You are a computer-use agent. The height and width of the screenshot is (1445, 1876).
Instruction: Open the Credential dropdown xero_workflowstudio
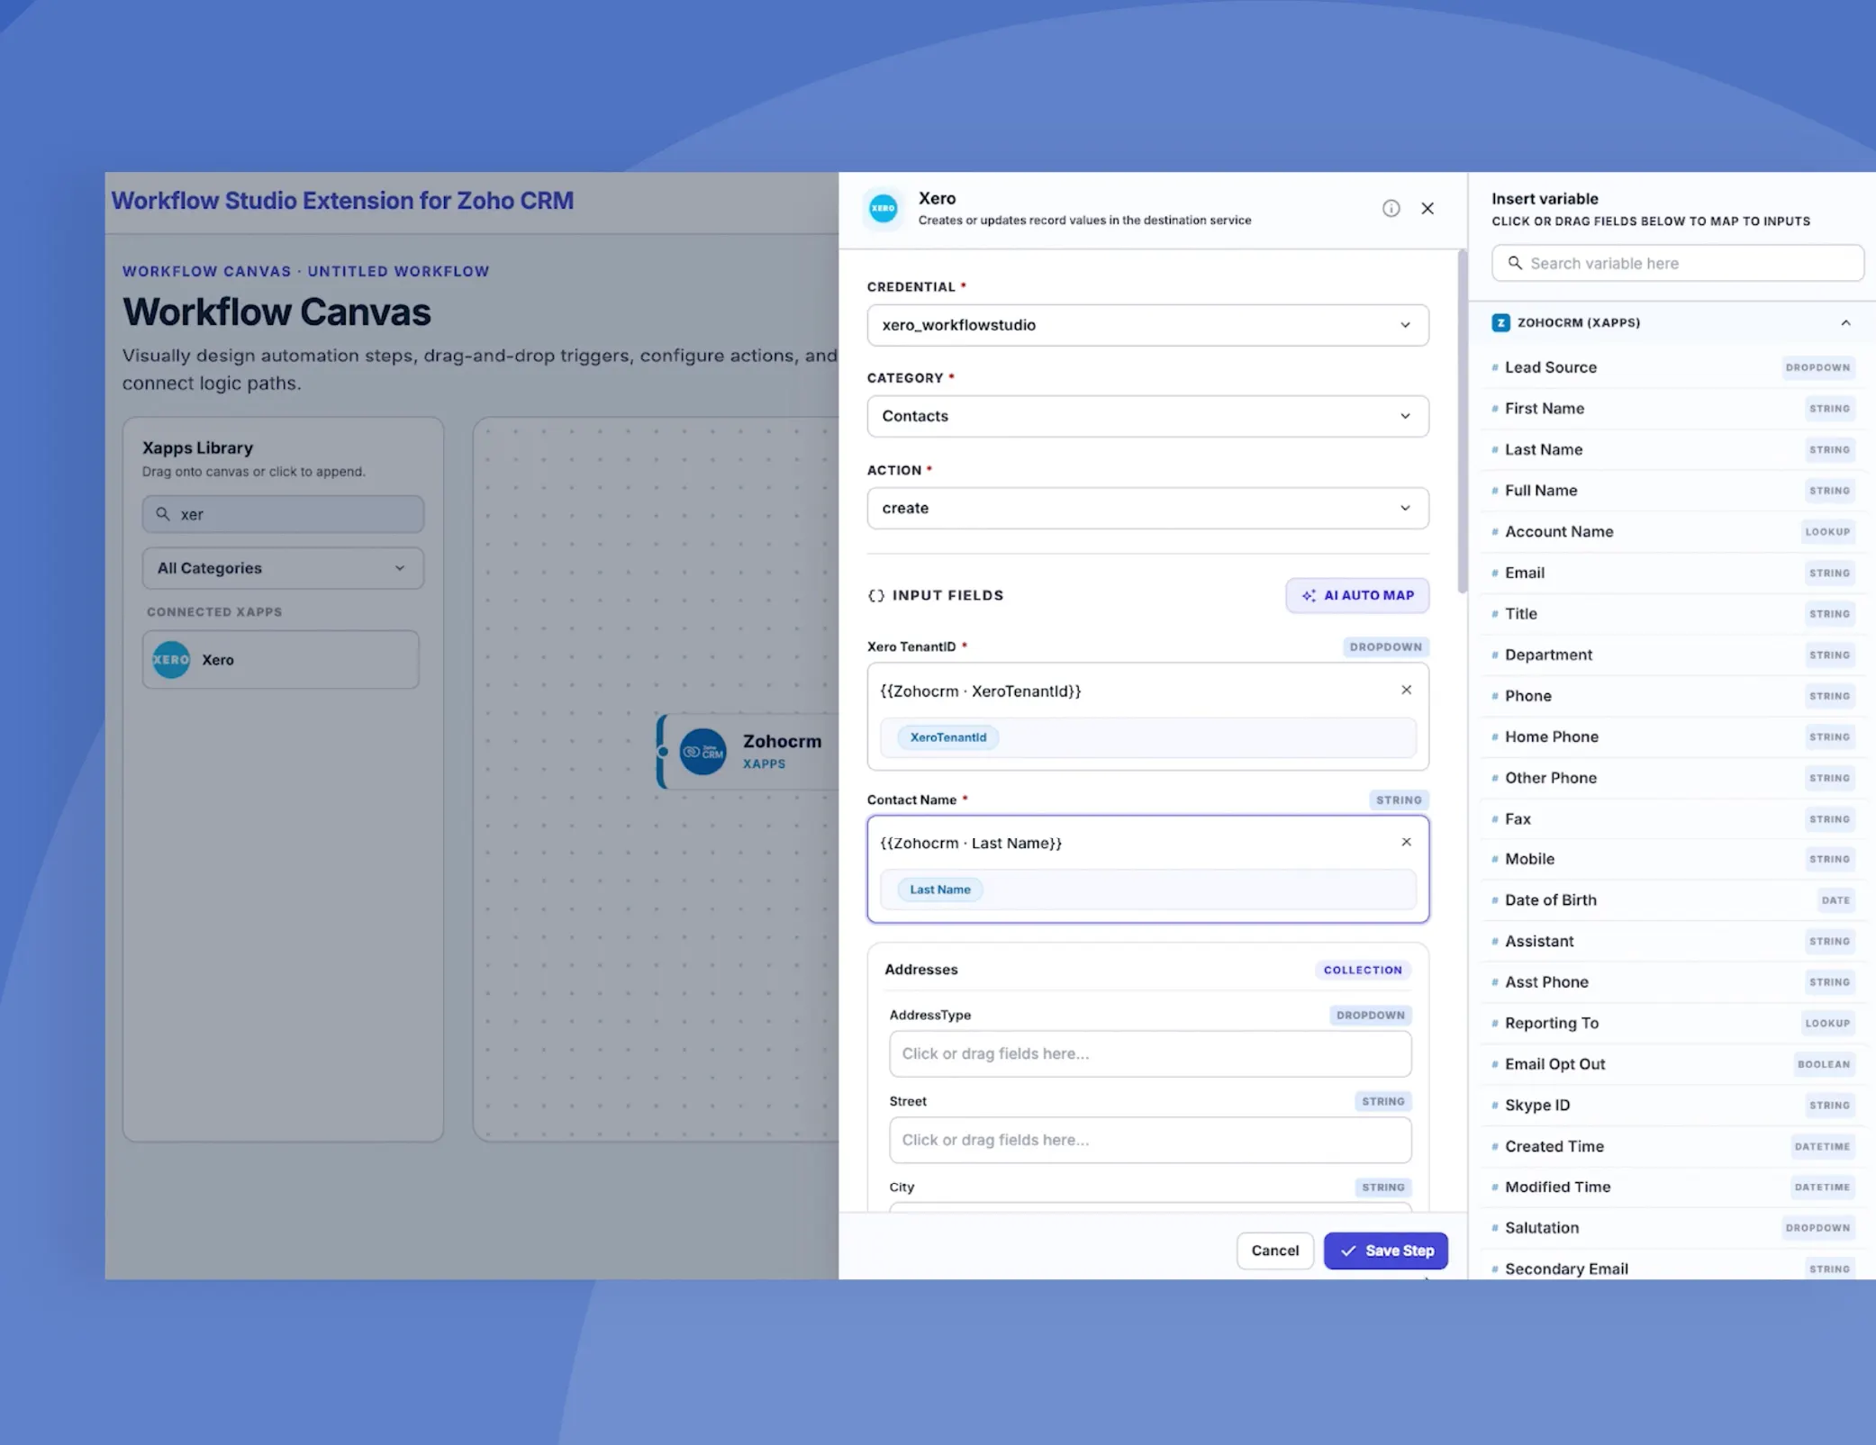[1147, 325]
